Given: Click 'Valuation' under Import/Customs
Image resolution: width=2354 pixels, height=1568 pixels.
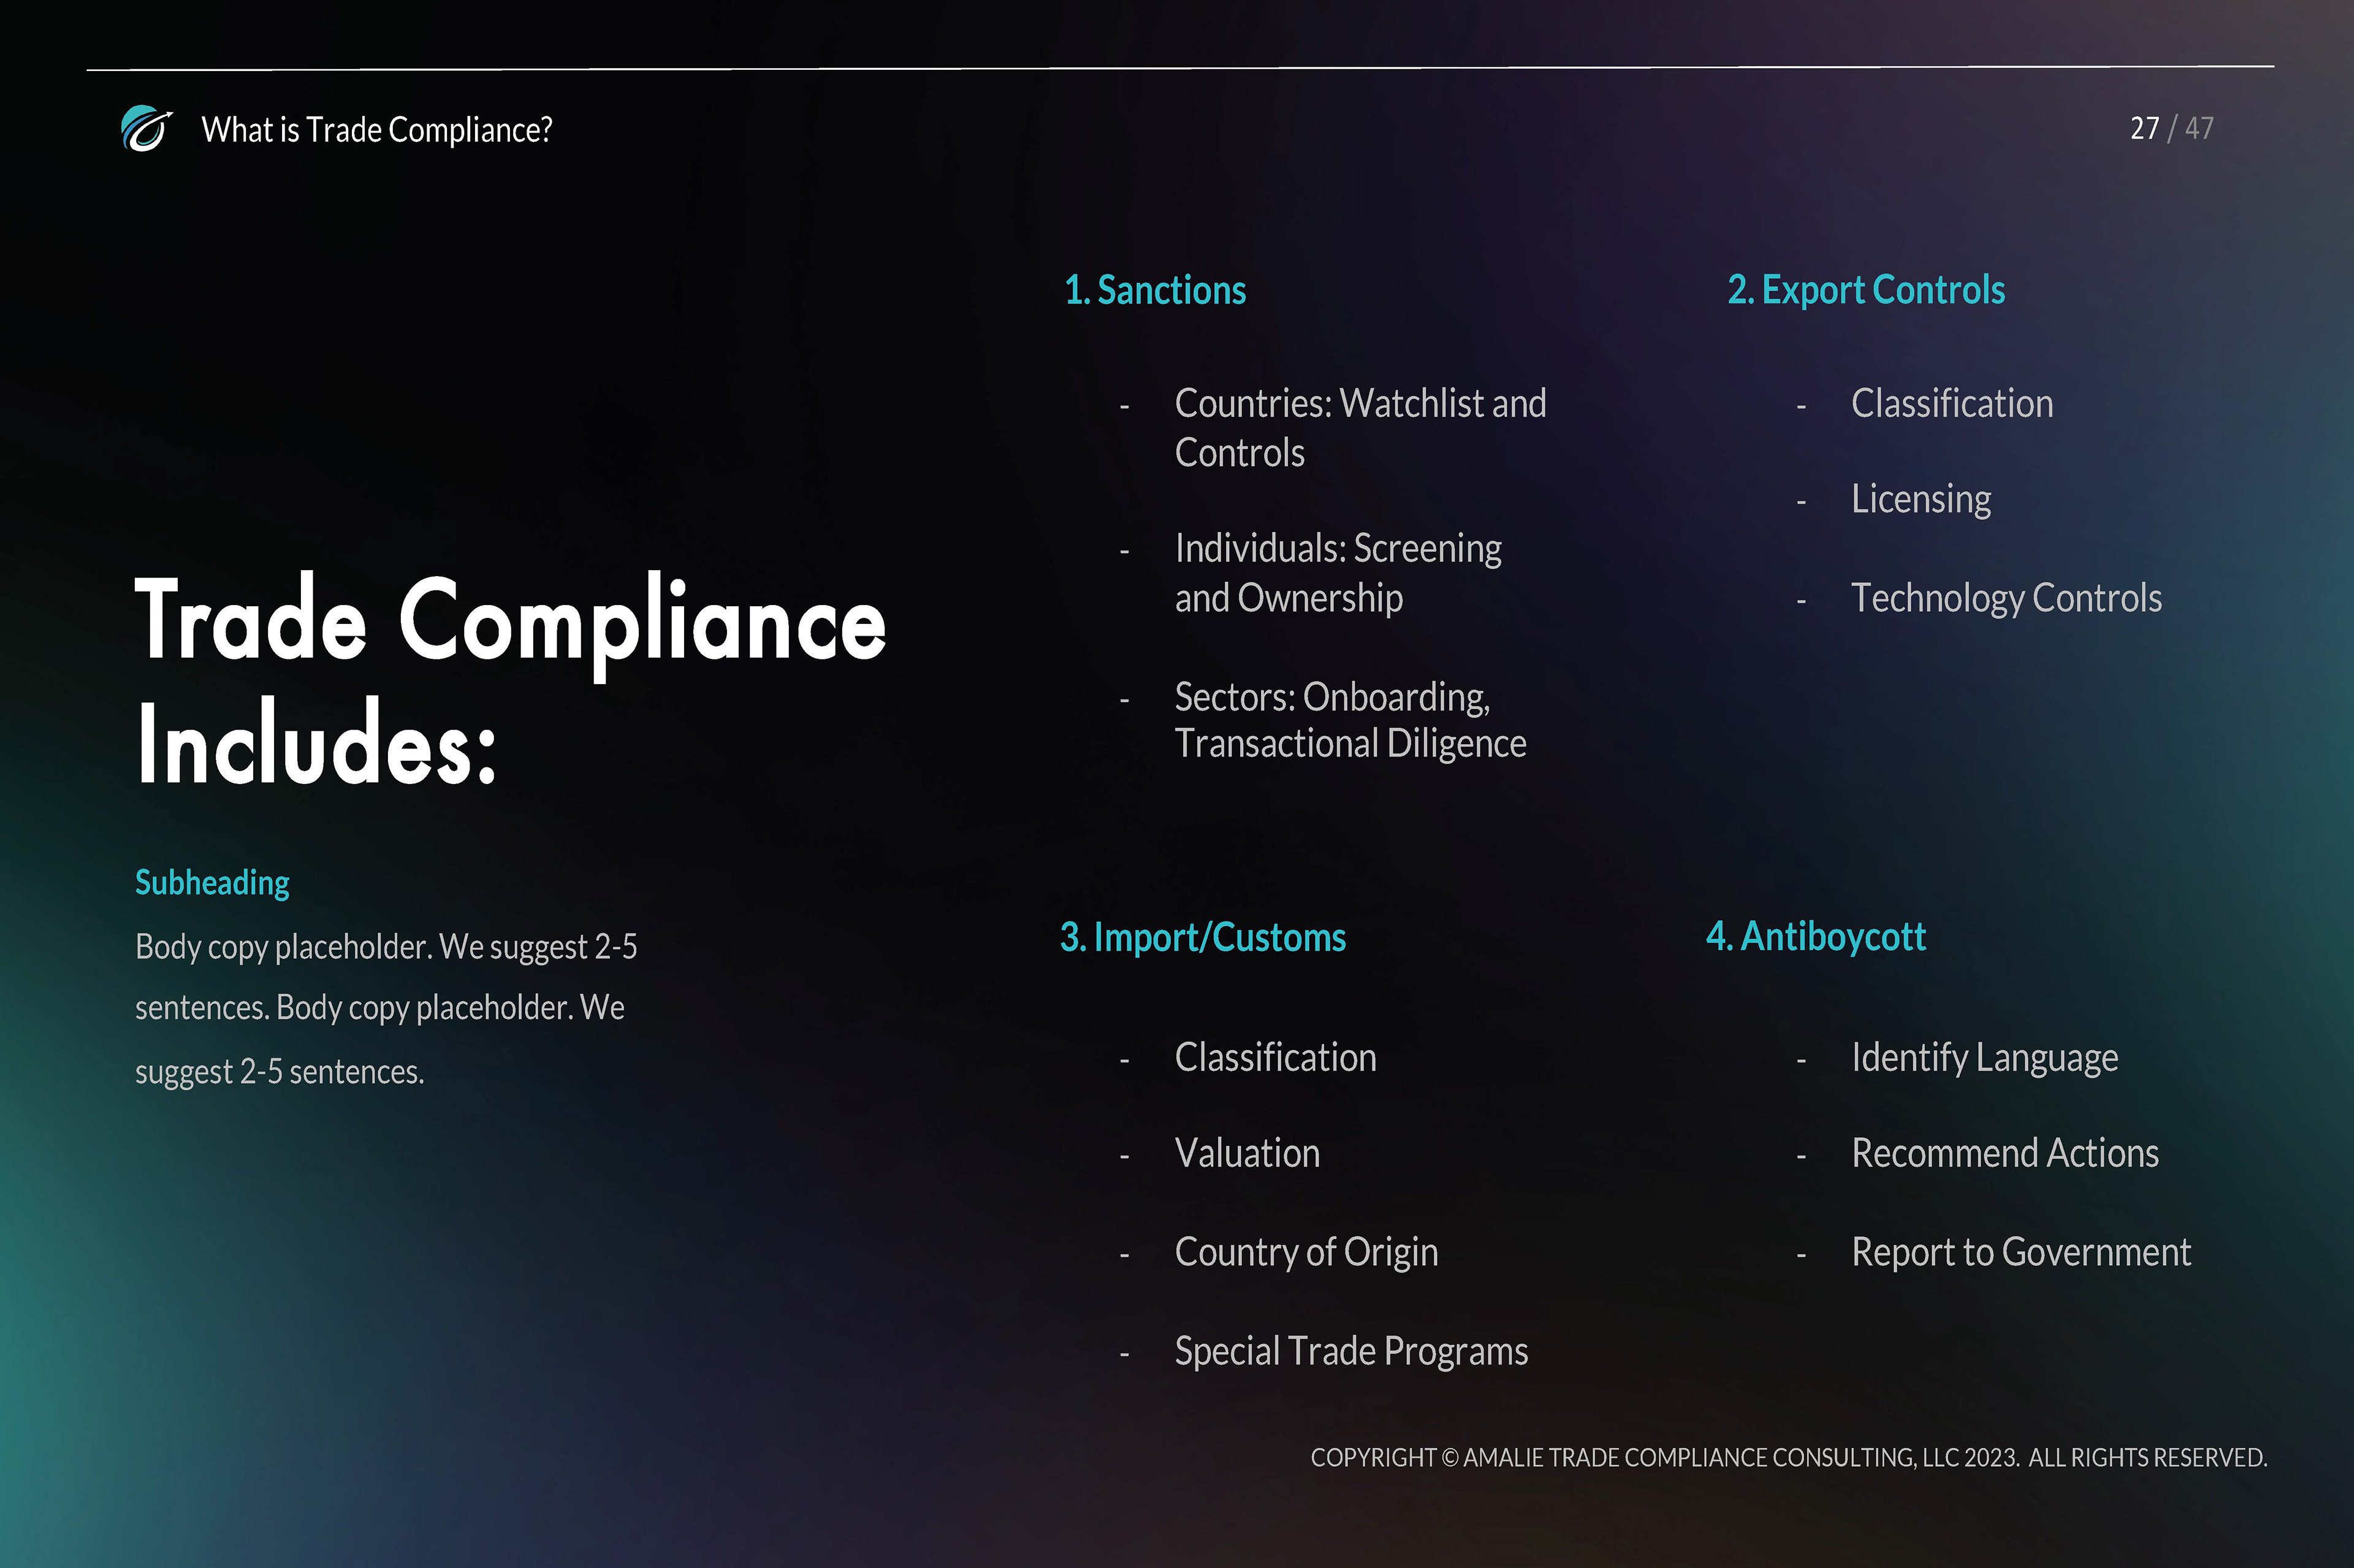Looking at the screenshot, I should 1246,1153.
